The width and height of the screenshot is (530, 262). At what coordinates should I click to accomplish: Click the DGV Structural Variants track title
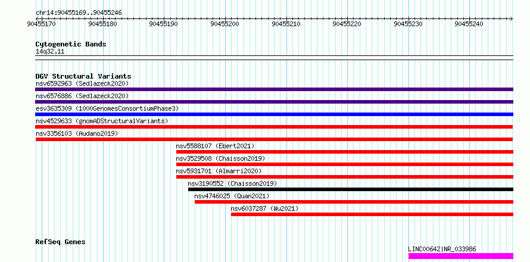click(83, 76)
